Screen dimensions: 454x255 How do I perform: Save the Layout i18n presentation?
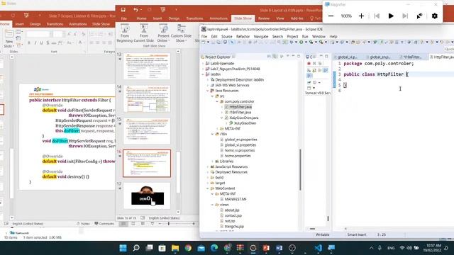123,10
